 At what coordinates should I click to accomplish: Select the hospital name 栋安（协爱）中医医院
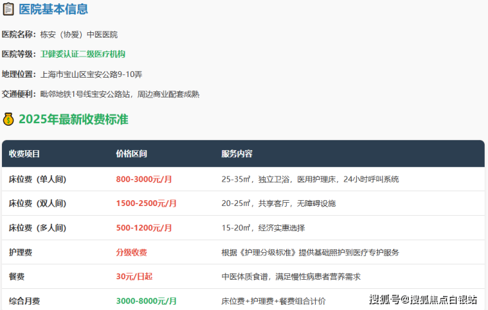click(x=78, y=34)
